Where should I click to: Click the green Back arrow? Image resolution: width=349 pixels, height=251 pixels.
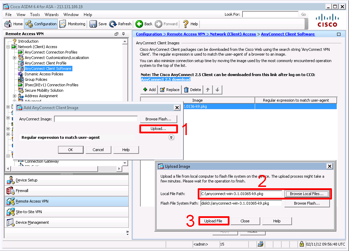coord(139,24)
